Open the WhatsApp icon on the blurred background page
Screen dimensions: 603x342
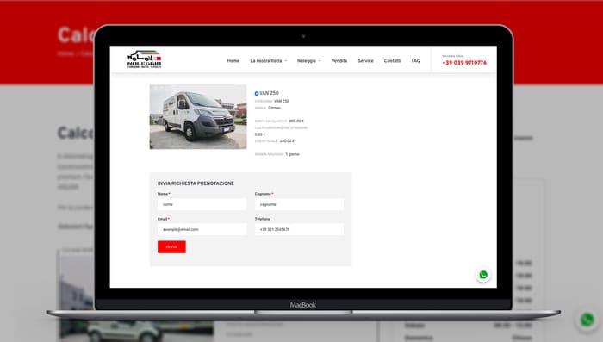(587, 320)
